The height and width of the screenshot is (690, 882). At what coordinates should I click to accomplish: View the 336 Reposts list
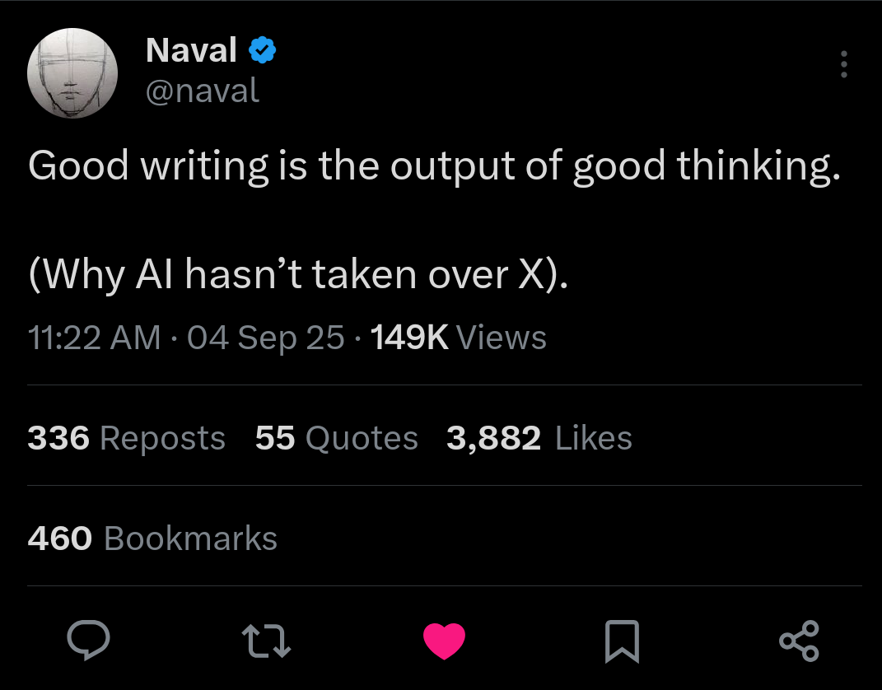click(126, 438)
